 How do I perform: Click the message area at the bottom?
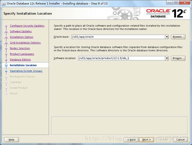119,126
